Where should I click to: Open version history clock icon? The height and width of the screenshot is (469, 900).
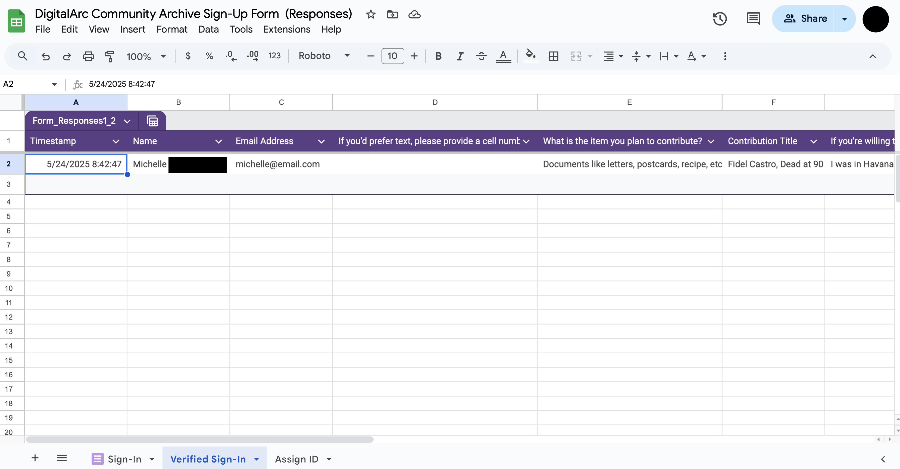(x=720, y=18)
